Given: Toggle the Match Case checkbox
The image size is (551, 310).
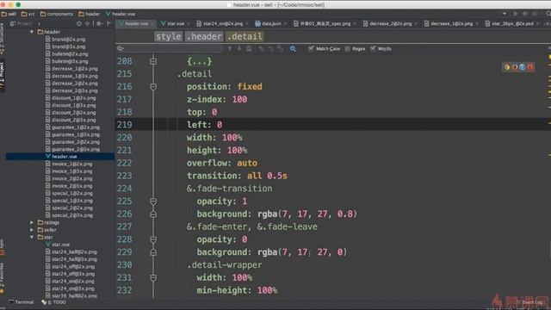Looking at the screenshot, I should click(x=311, y=48).
